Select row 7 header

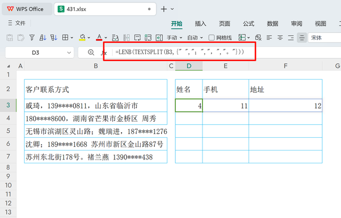click(x=8, y=156)
